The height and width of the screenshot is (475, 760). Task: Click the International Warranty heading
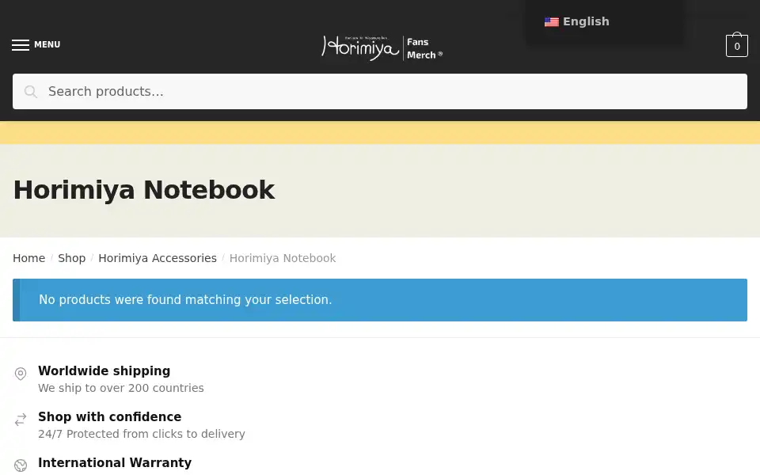tap(115, 463)
